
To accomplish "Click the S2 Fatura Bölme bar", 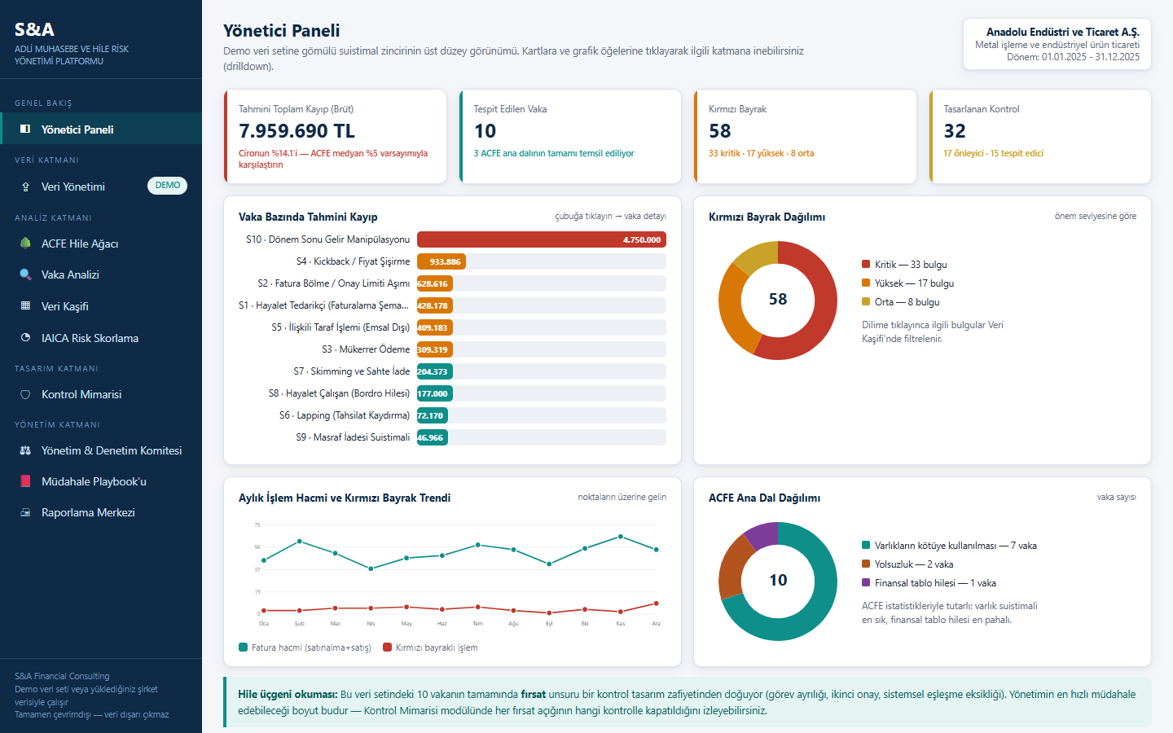I will (434, 283).
